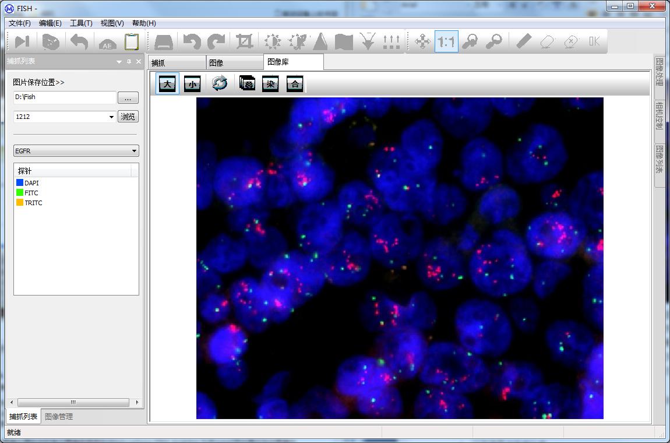
Task: Open the 工具(T) menu
Action: point(81,23)
